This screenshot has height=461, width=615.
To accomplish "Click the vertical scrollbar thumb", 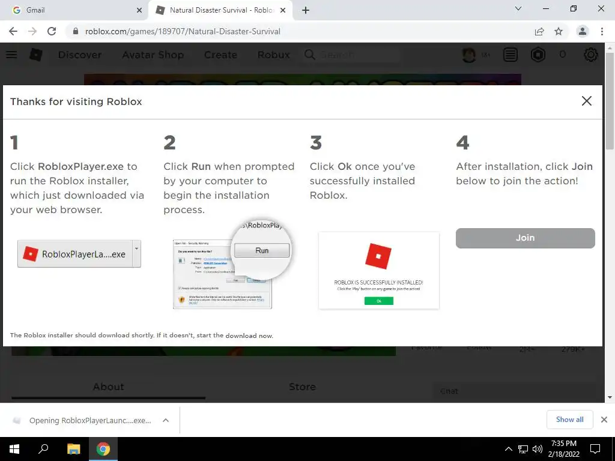I will [x=609, y=101].
